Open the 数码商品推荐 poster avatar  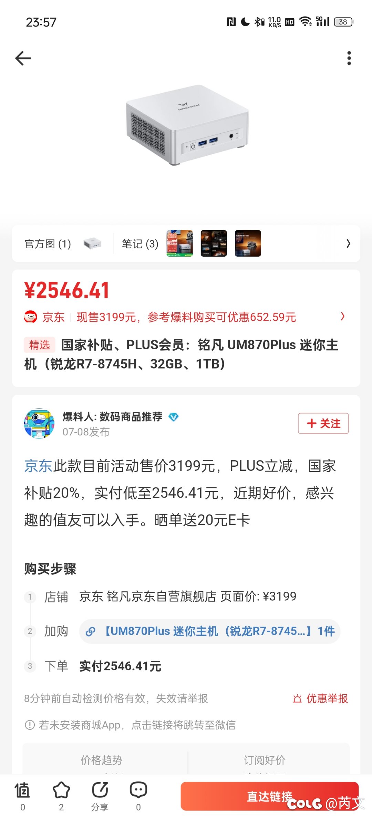[39, 423]
